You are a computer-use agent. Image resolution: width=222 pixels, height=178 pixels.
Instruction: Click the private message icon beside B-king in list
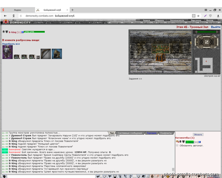click(x=177, y=142)
